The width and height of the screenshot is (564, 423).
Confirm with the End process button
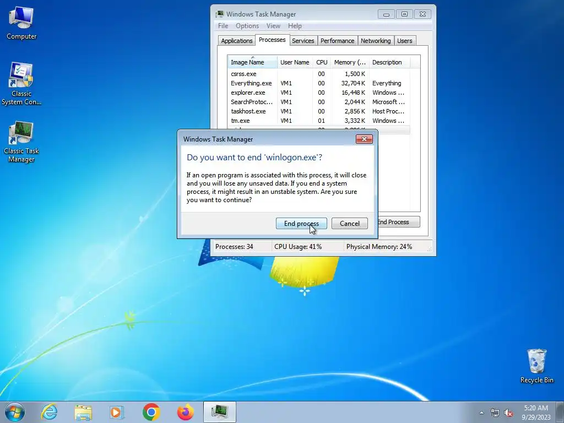[301, 224]
